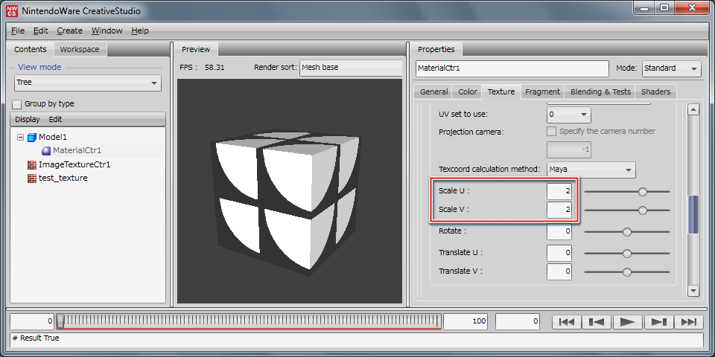Open the Create menu
This screenshot has height=357, width=715.
point(69,30)
